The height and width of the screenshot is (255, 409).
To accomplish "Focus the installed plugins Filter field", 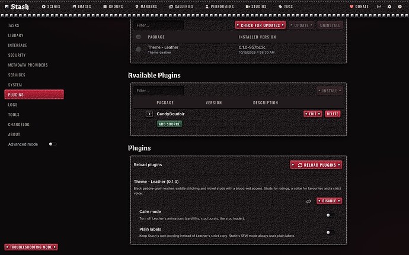I will (159, 25).
